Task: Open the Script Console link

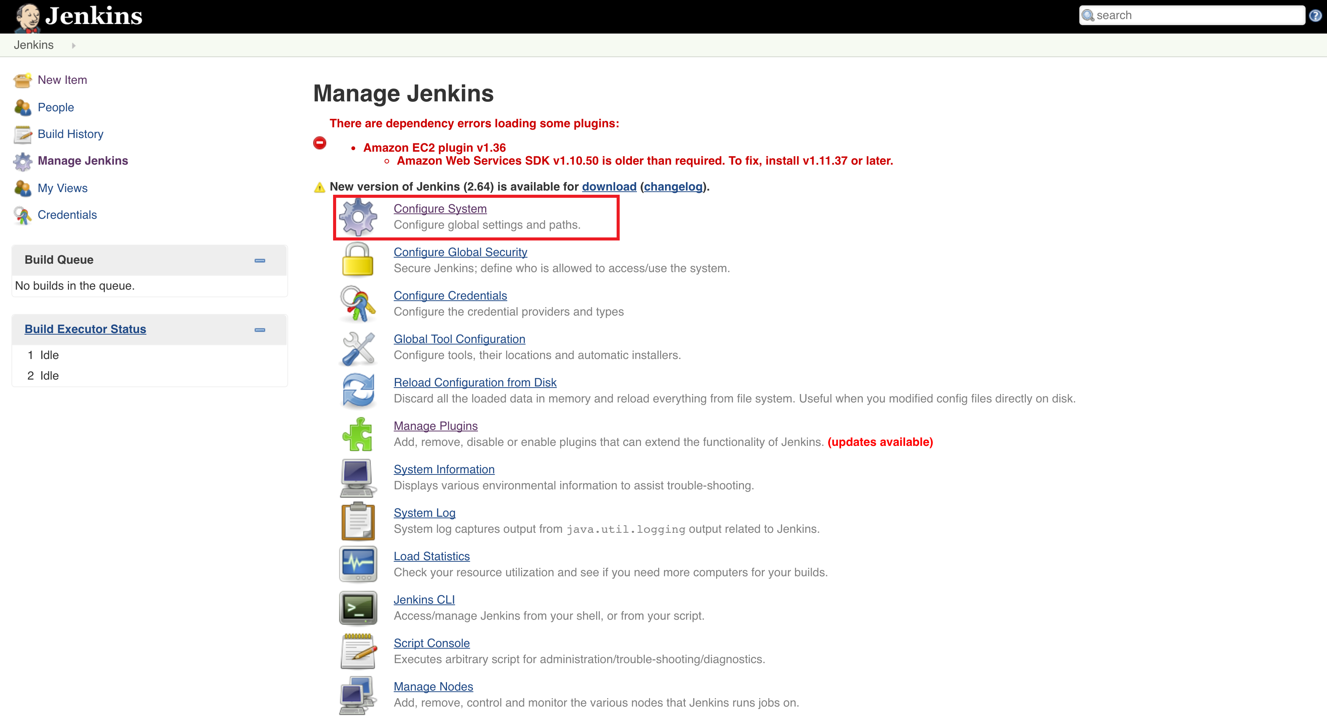Action: [432, 643]
